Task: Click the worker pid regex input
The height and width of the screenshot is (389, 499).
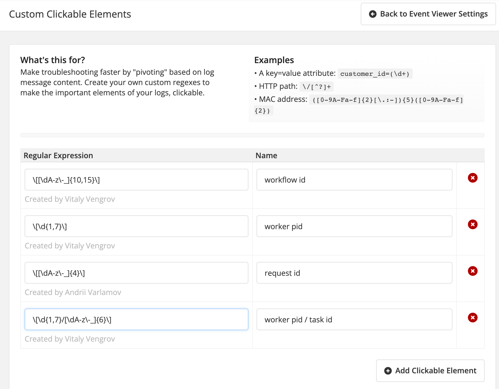Action: [x=136, y=226]
